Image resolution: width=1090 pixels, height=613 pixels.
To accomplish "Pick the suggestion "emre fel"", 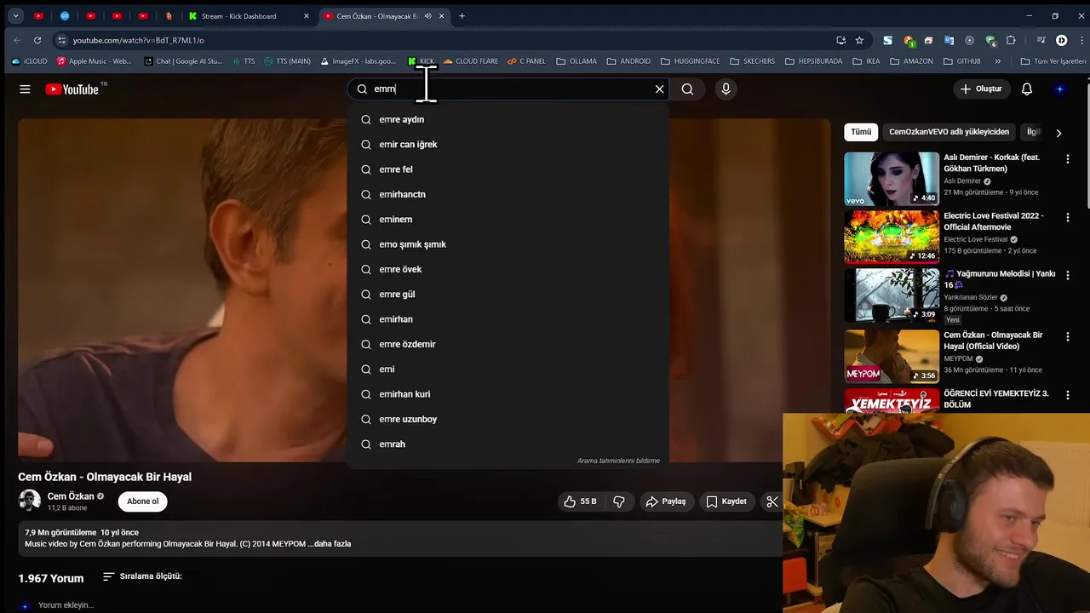I will 508,169.
